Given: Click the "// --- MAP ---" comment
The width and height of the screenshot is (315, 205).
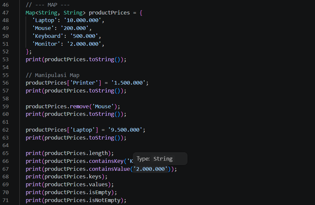Looking at the screenshot, I should tap(48, 5).
